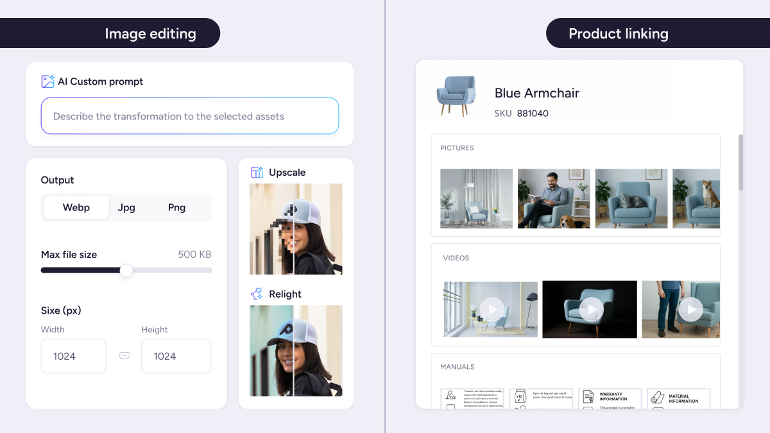Open the Relight preview image
The image size is (770, 433).
296,350
